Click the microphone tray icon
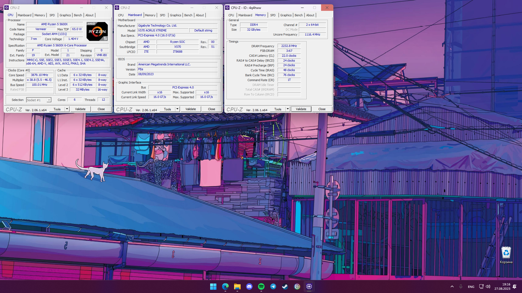Image resolution: width=522 pixels, height=293 pixels. tap(461, 286)
